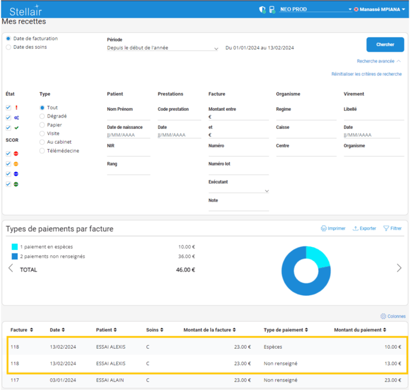Viewport: 410px width, 390px height.
Task: Click the Exporter upload icon
Action: pyautogui.click(x=355, y=228)
